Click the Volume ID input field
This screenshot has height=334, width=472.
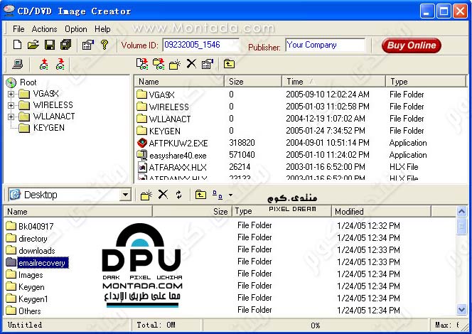point(201,45)
